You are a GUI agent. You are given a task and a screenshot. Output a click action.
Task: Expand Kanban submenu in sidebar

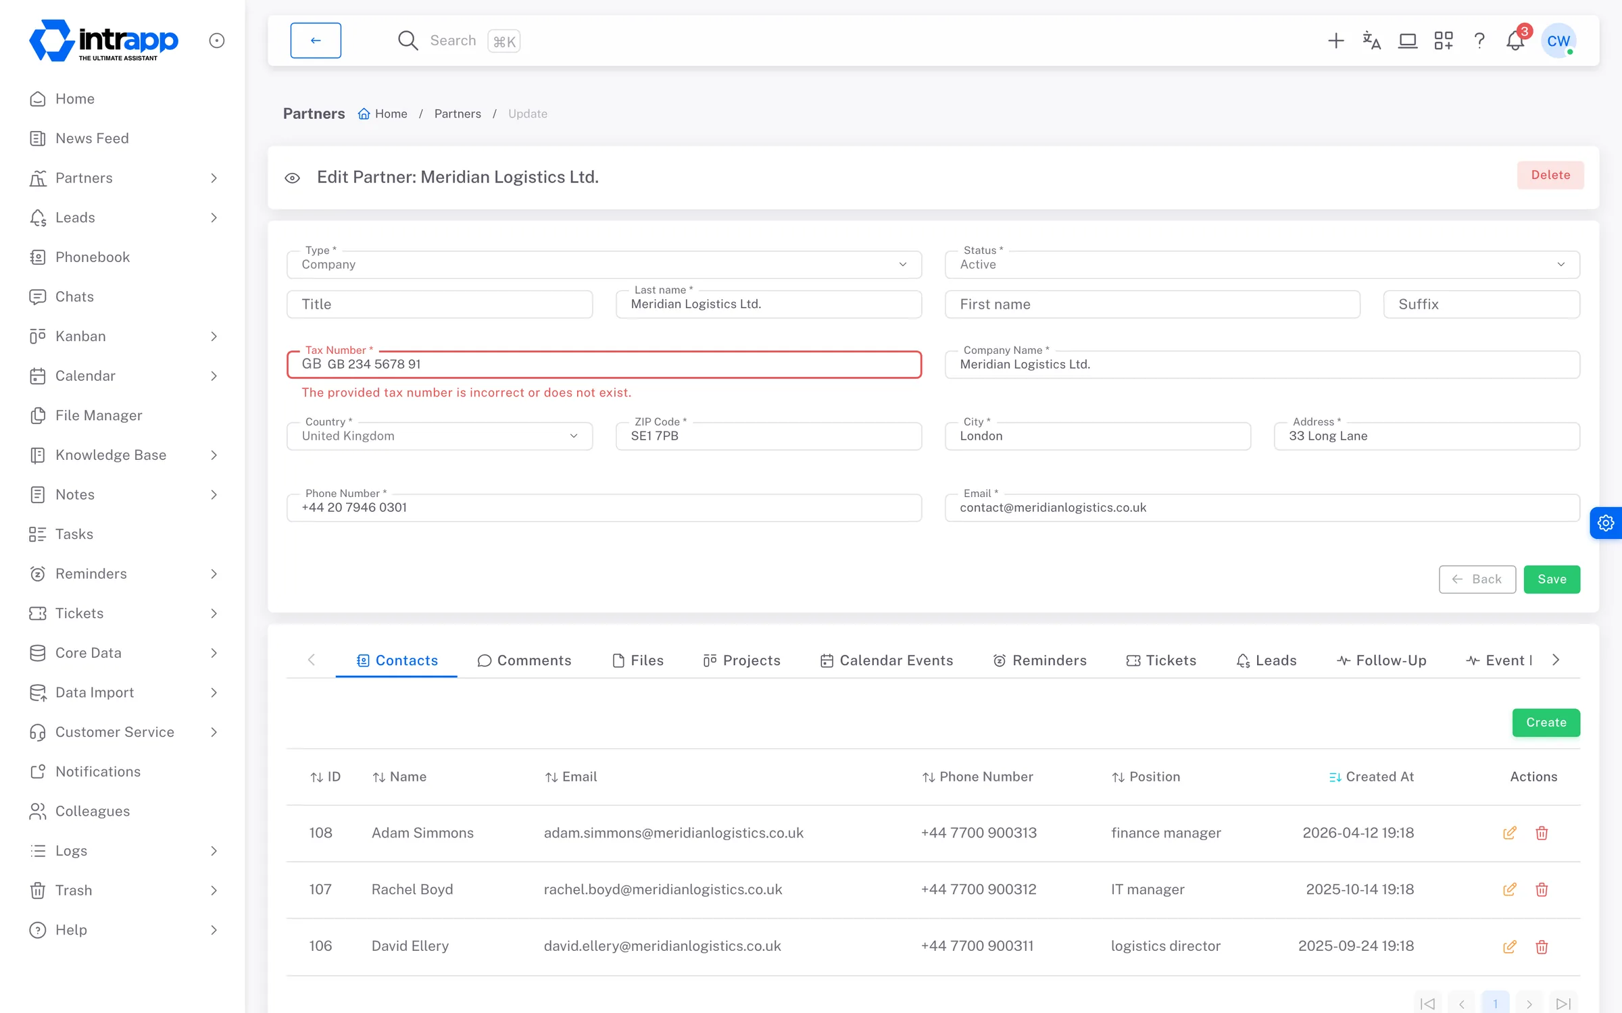click(x=214, y=336)
